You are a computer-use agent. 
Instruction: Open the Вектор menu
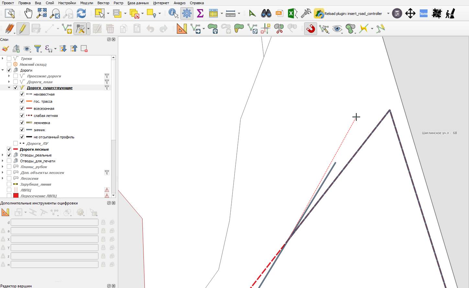103,3
